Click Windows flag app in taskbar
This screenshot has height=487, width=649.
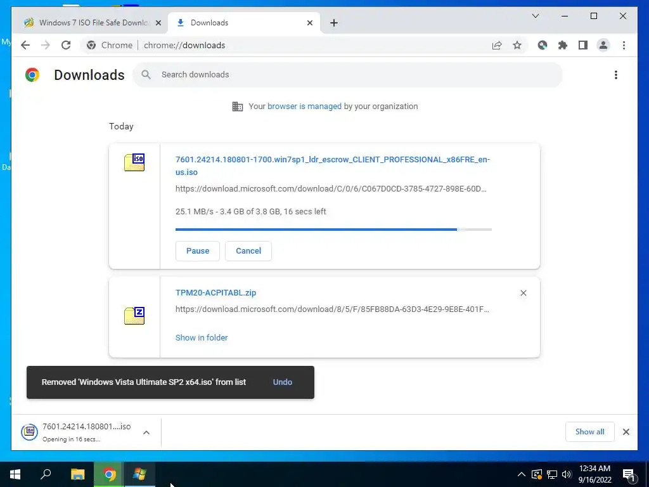[x=139, y=474]
